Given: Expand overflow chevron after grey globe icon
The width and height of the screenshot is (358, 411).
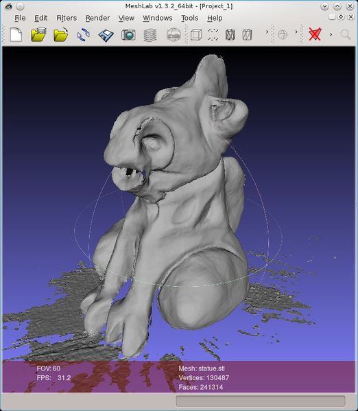Looking at the screenshot, I should pyautogui.click(x=296, y=32).
